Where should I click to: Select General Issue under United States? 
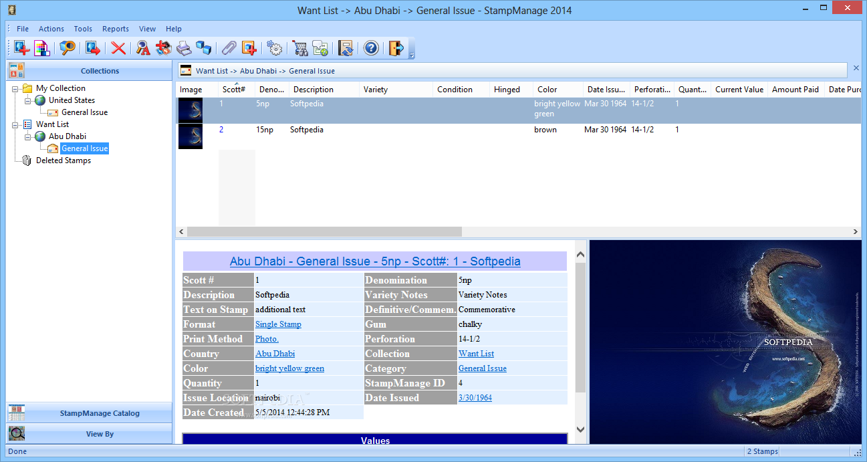(x=84, y=112)
